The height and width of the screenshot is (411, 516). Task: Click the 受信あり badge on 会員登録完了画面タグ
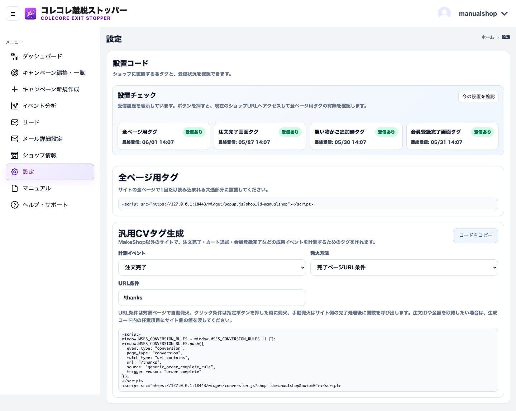(x=483, y=132)
